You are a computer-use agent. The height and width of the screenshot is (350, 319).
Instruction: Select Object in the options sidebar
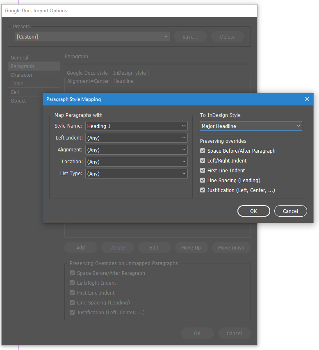click(x=25, y=101)
